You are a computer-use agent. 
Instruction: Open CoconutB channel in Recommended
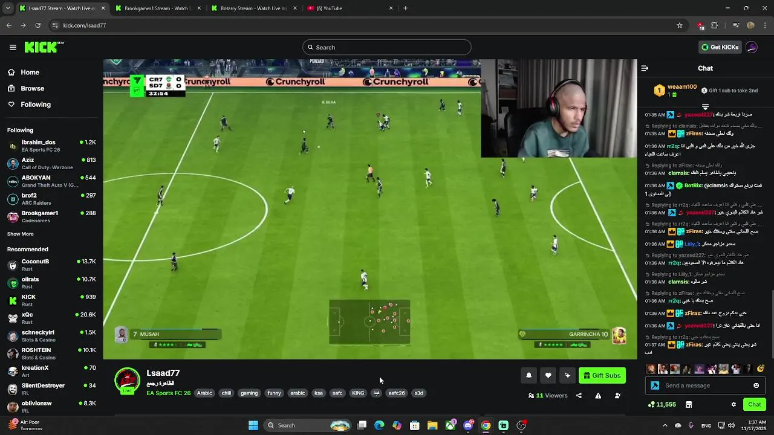(51, 265)
